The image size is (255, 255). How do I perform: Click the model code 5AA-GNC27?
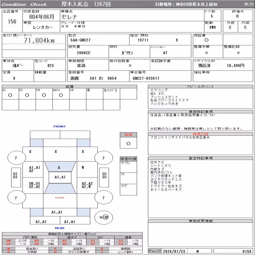tap(80, 40)
